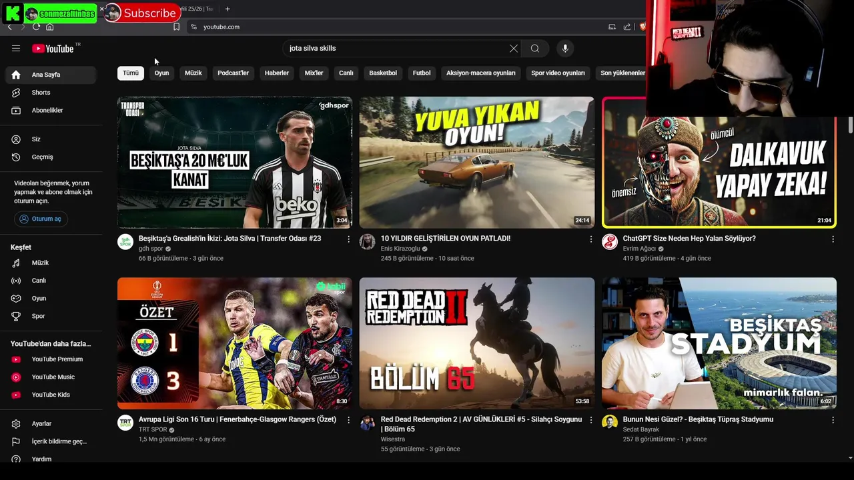The height and width of the screenshot is (480, 854).
Task: Select the Haberler filter chip
Action: click(277, 73)
